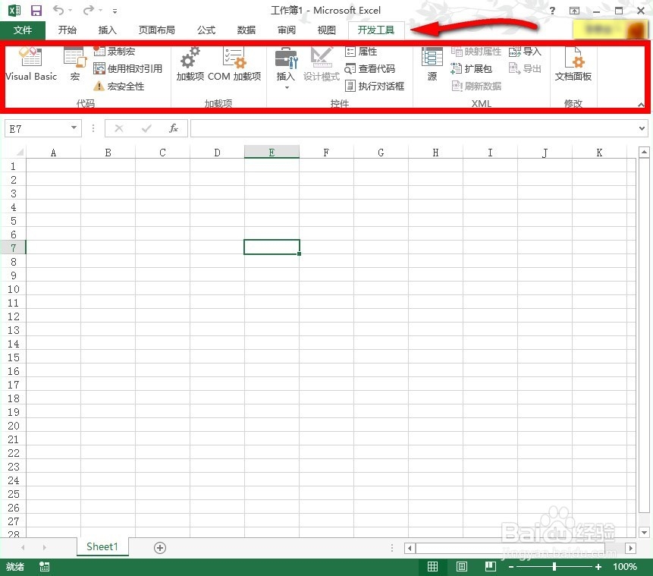Click 查看代码 view code
Screen dimensions: 653x576
(370, 69)
